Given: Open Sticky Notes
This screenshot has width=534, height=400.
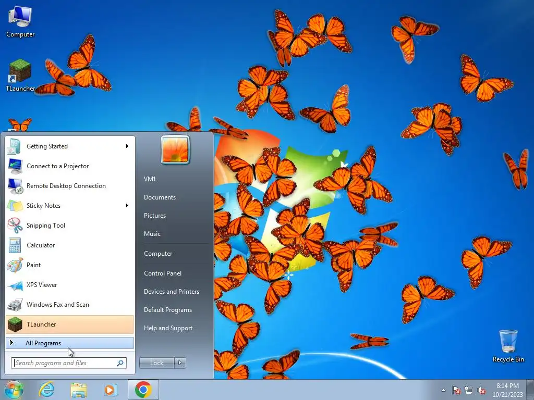Looking at the screenshot, I should pyautogui.click(x=70, y=205).
